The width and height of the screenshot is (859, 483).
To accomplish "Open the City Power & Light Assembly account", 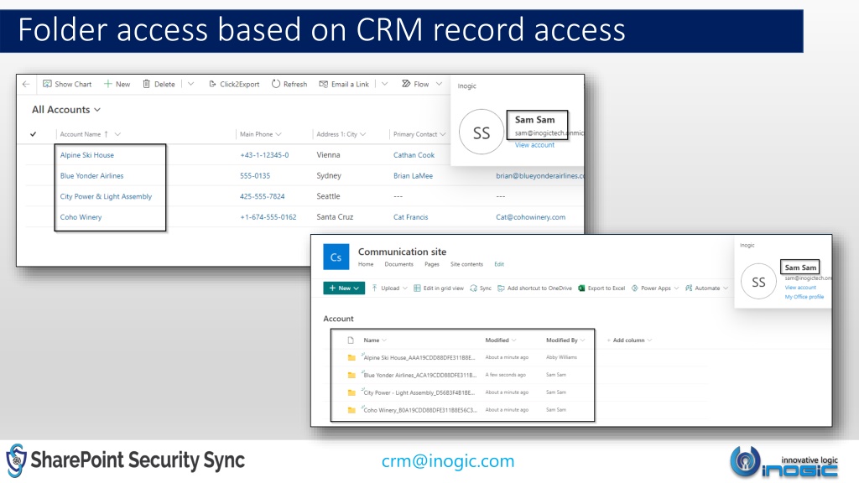I will click(106, 196).
